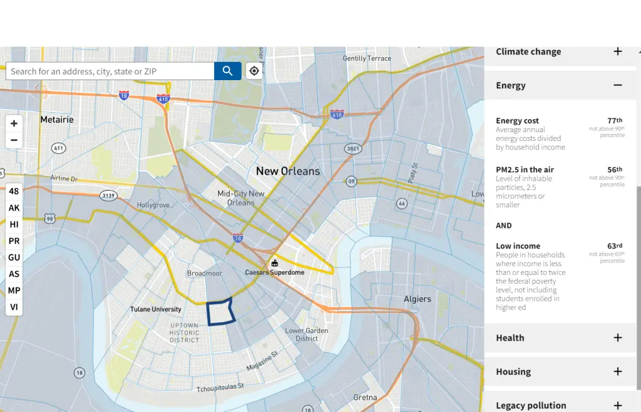
Task: Click the route 46 marker
Action: tap(402, 203)
